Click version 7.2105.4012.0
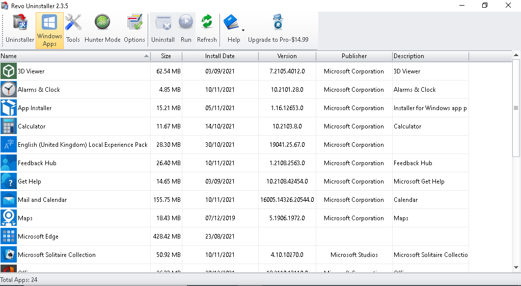Image resolution: width=521 pixels, height=286 pixels. point(287,71)
